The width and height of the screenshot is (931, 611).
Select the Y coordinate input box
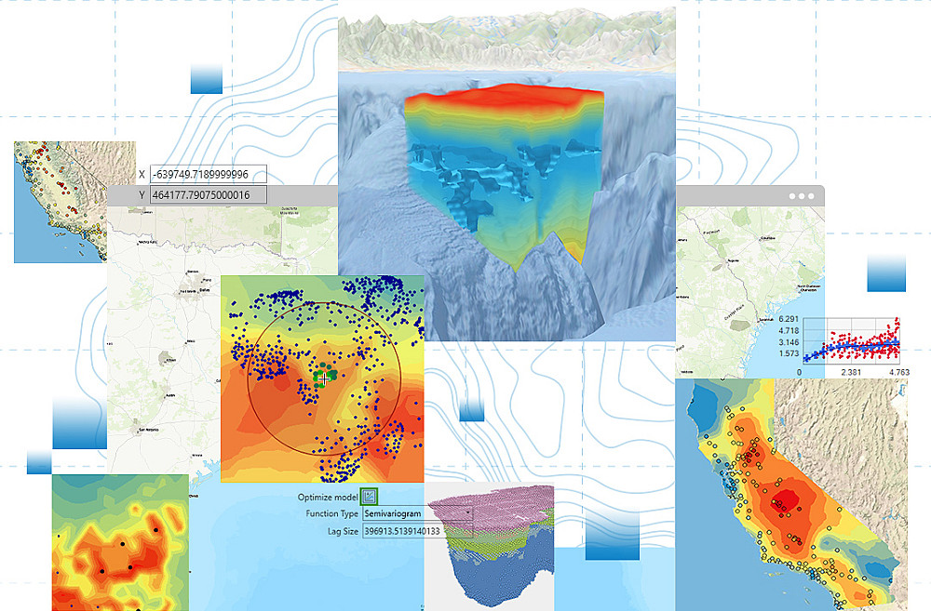click(x=209, y=195)
